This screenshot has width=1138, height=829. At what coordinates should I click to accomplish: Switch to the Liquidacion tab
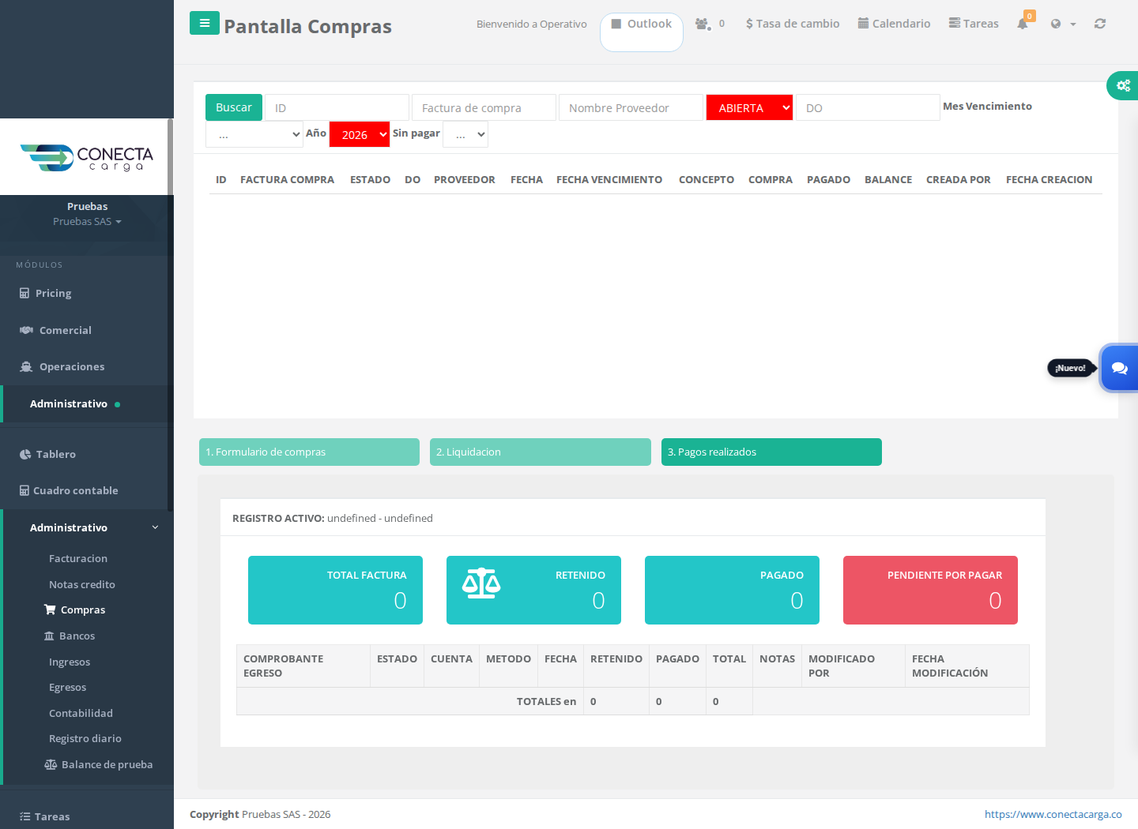coord(541,452)
